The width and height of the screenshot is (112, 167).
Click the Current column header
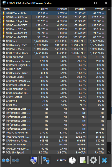coord(41,9)
